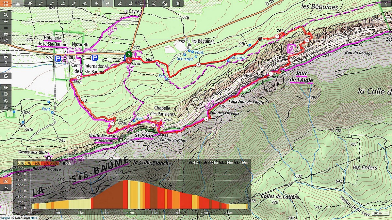Click the crosshair target icon
The image size is (392, 220).
tap(6, 88)
